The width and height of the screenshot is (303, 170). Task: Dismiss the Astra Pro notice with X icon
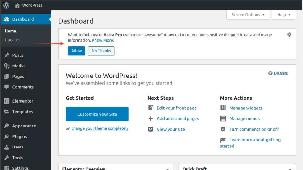[289, 34]
